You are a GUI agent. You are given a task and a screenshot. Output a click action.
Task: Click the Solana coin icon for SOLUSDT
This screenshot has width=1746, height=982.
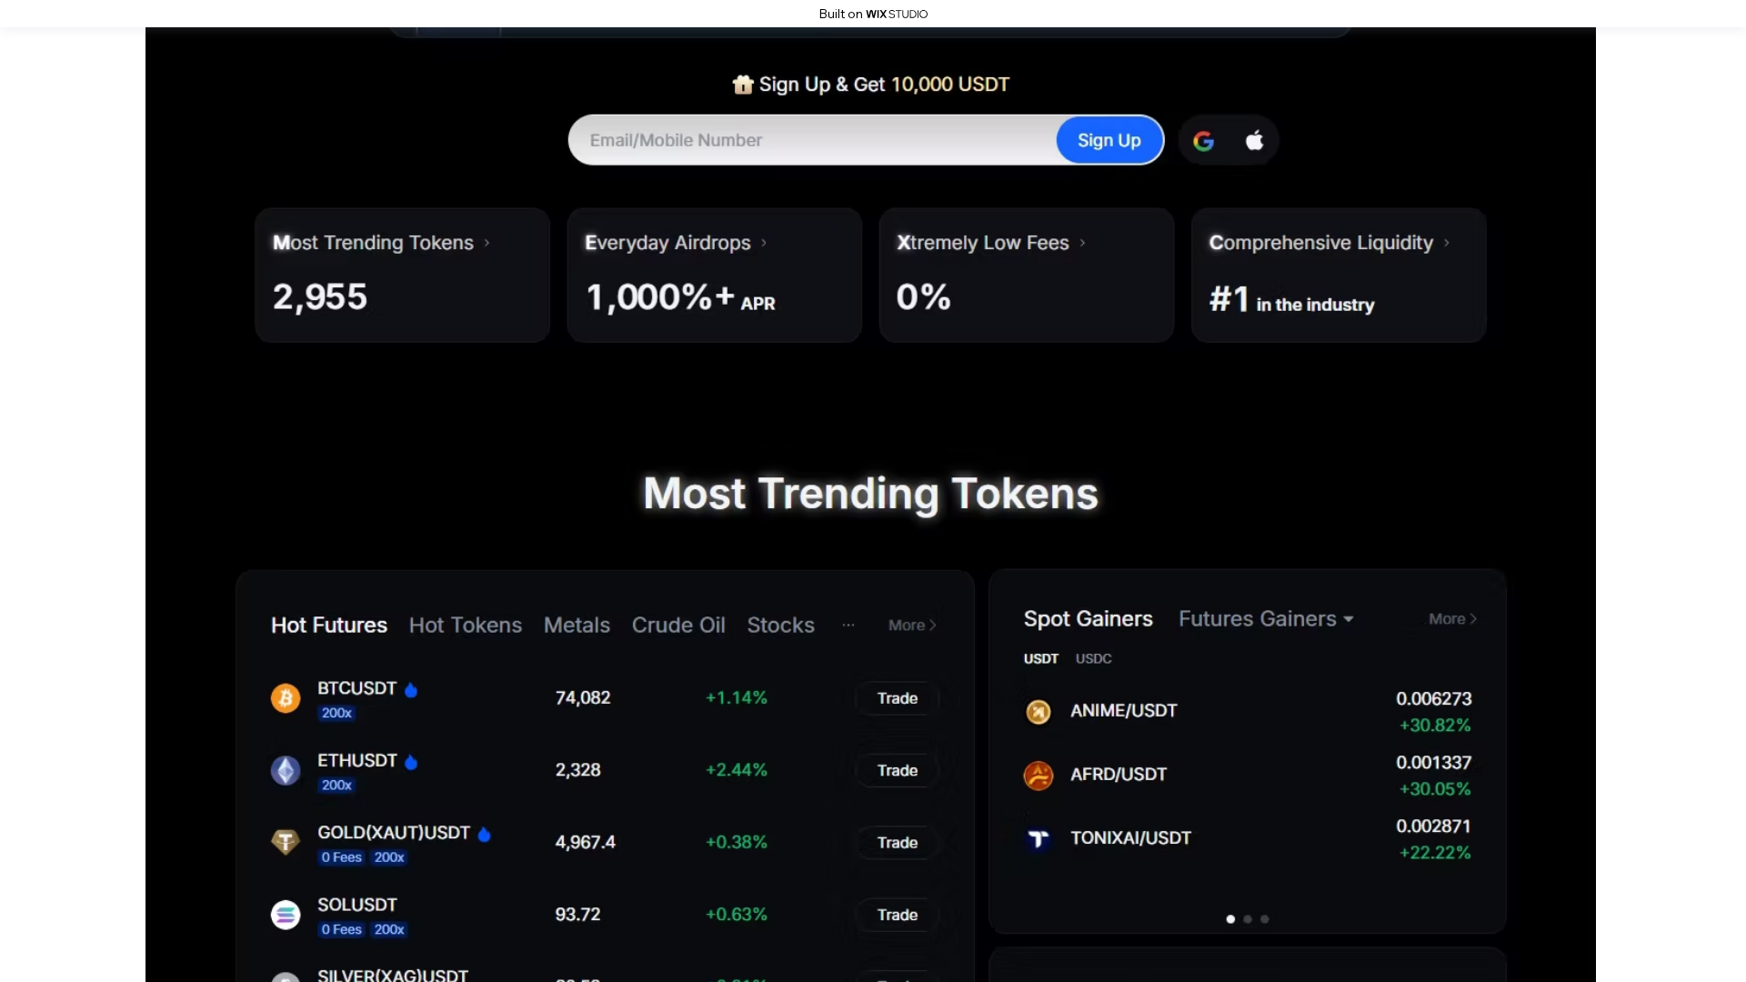pyautogui.click(x=286, y=915)
